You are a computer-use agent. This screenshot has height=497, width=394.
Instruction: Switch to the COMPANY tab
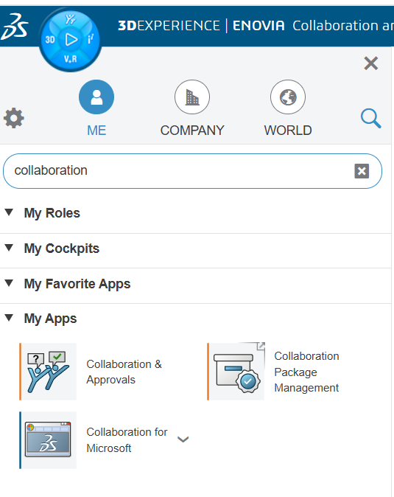pos(192,108)
